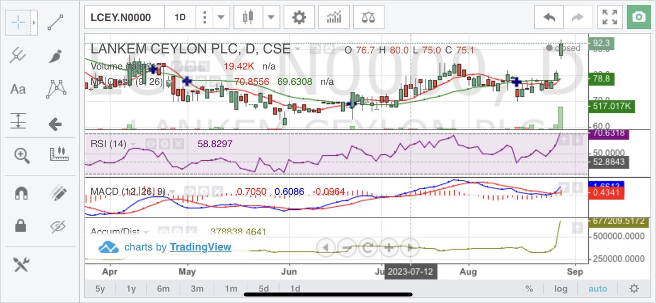This screenshot has width=656, height=303.
Task: Zoom in with the plus navigation button
Action: (x=389, y=247)
